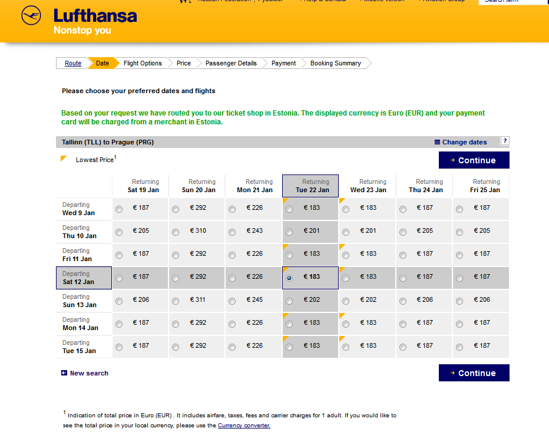
Task: Go back to the Route step
Action: point(73,64)
